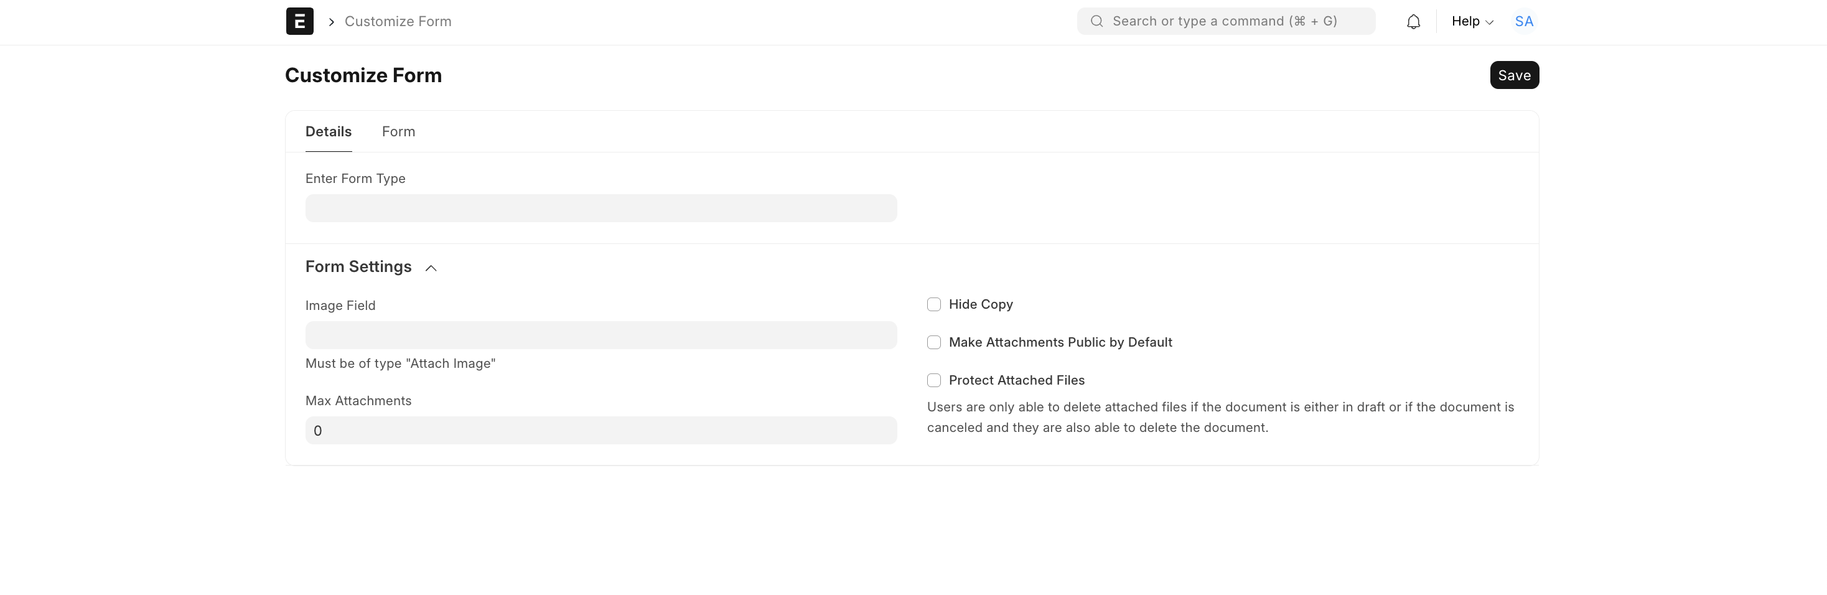Click the magnifier icon in search bar

tap(1096, 21)
